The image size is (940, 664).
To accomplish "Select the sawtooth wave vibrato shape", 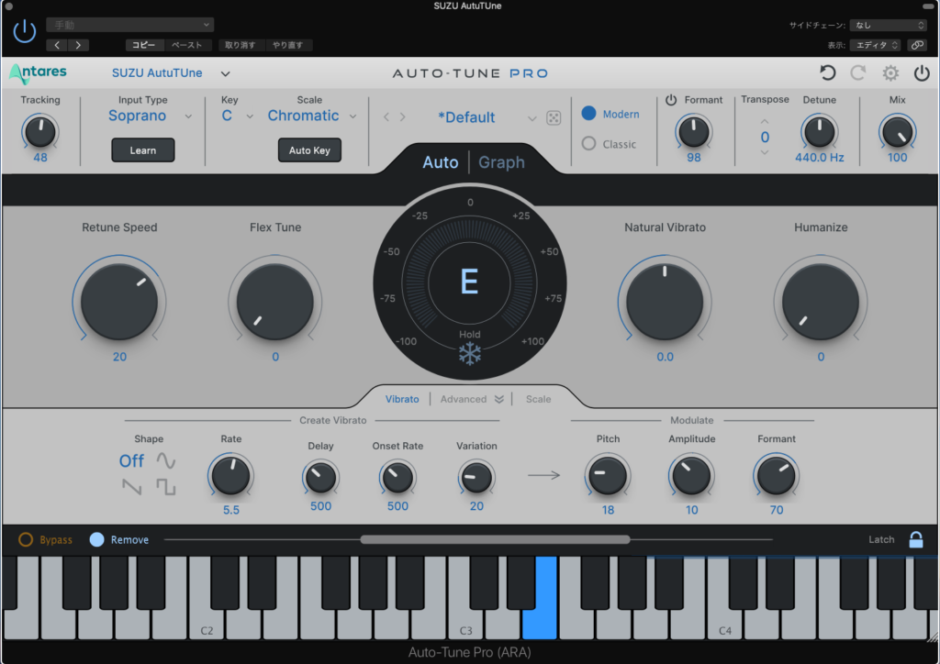I will pos(132,488).
